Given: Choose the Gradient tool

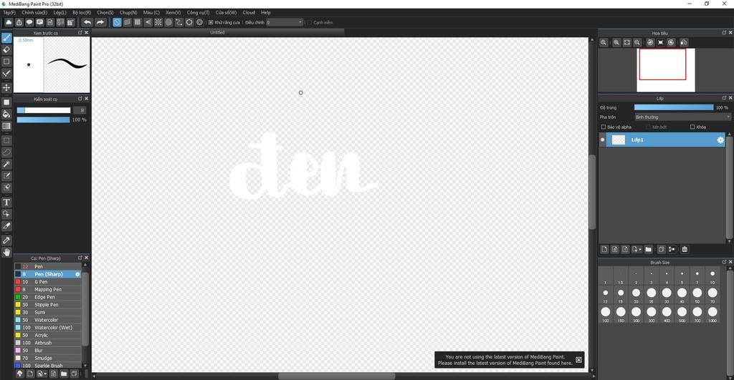Looking at the screenshot, I should [6, 126].
